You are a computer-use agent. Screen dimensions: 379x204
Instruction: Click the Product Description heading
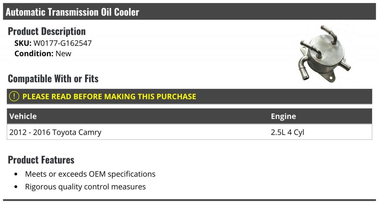pyautogui.click(x=47, y=31)
